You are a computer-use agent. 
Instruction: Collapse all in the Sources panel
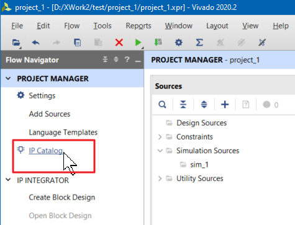tap(183, 105)
